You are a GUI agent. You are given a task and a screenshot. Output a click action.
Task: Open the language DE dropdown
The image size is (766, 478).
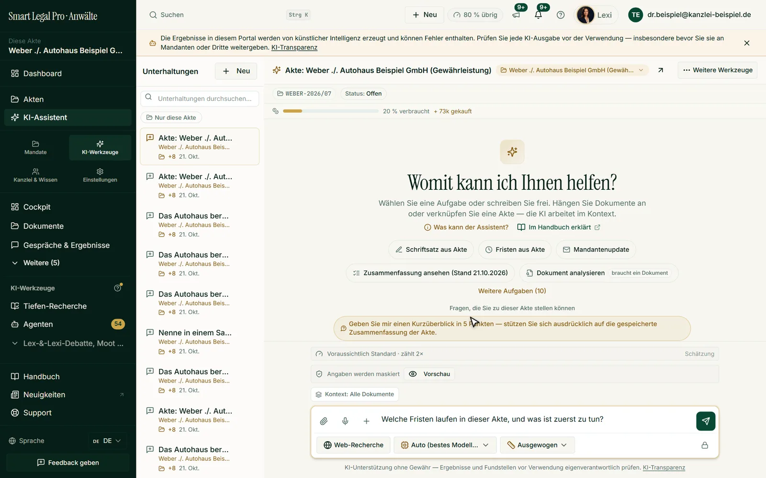[x=107, y=441]
